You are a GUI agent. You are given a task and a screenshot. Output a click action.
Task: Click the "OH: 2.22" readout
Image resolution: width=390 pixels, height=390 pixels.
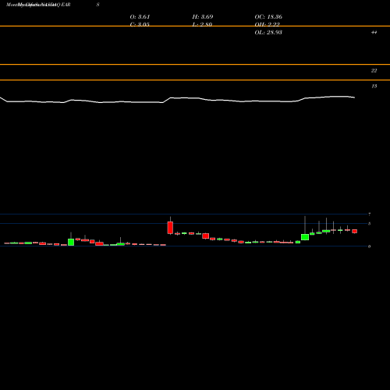point(267,24)
